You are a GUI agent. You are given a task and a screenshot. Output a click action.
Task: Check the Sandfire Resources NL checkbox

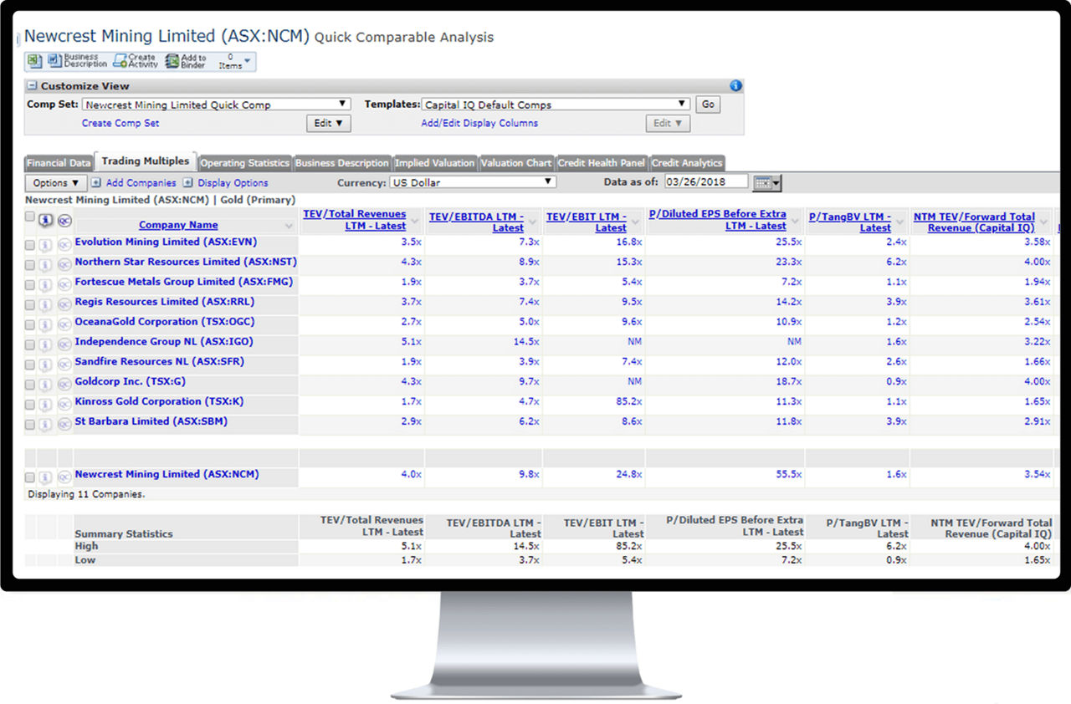click(30, 365)
